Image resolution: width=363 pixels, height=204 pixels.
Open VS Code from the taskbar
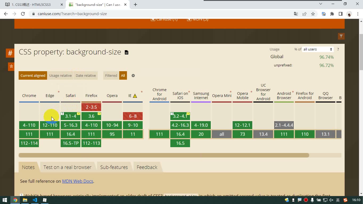pos(35,200)
